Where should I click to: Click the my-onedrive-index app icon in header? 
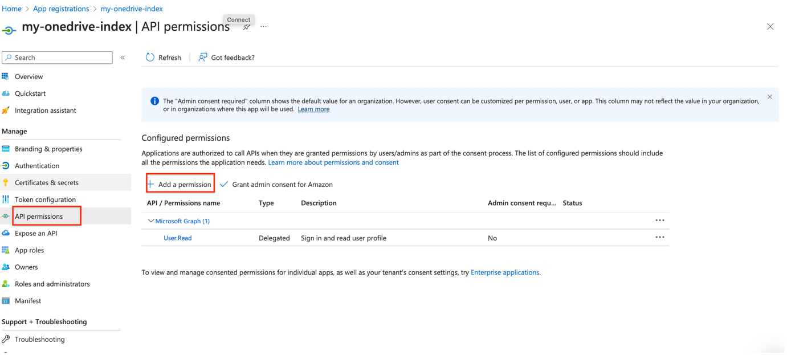click(9, 30)
